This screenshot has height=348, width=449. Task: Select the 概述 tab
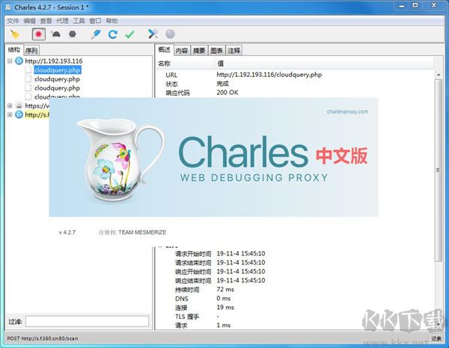[x=165, y=50]
